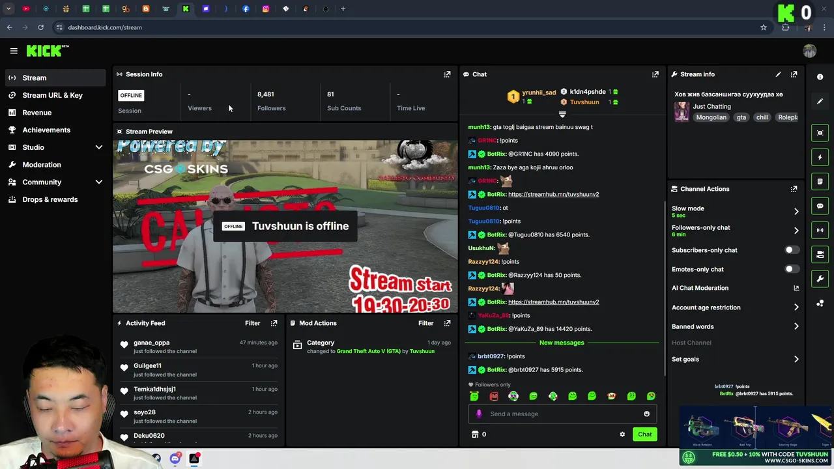Click the green Chat send button
Image resolution: width=834 pixels, height=469 pixels.
(644, 434)
